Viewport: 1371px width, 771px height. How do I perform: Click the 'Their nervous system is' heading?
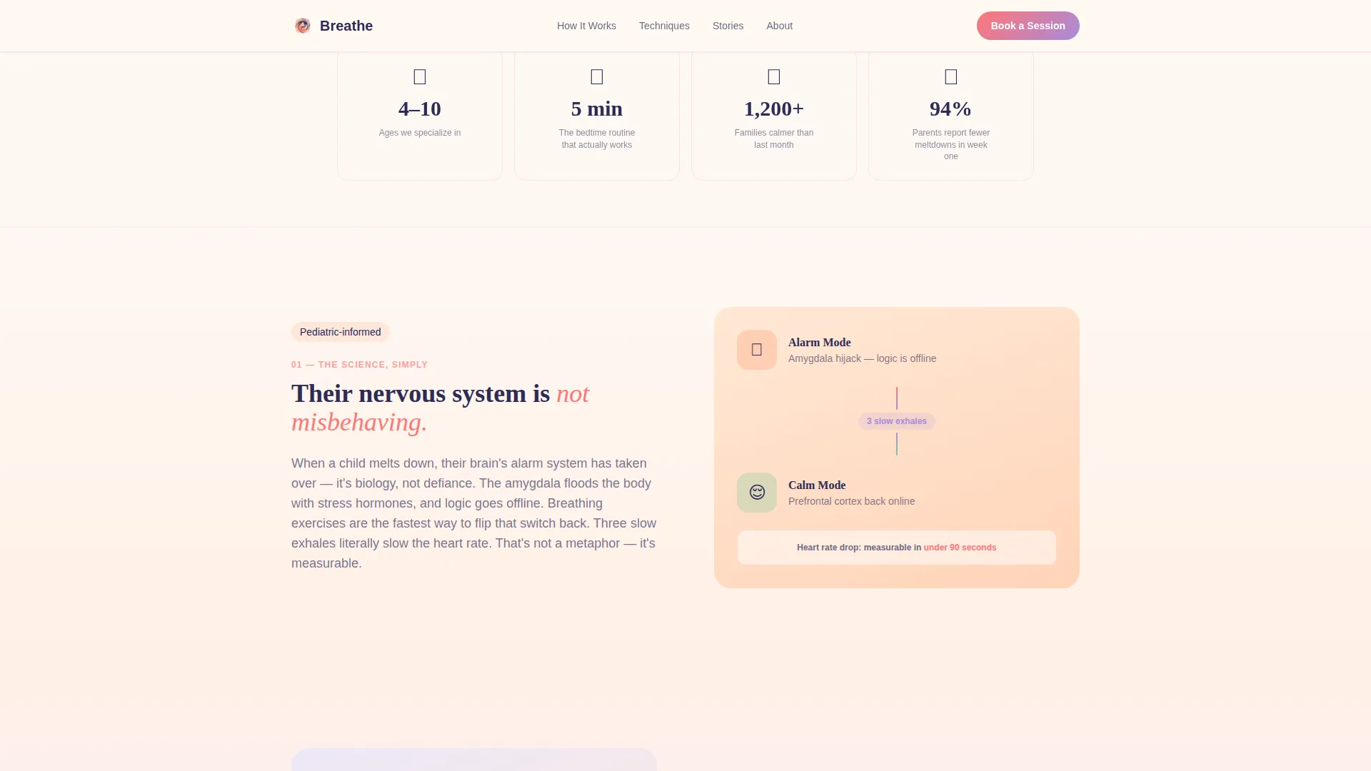440,408
